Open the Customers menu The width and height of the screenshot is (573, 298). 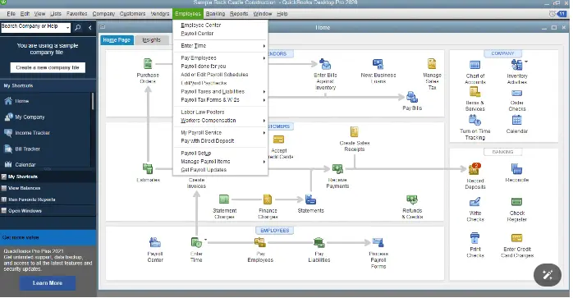coord(132,14)
